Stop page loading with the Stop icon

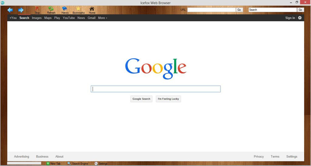pos(37,10)
